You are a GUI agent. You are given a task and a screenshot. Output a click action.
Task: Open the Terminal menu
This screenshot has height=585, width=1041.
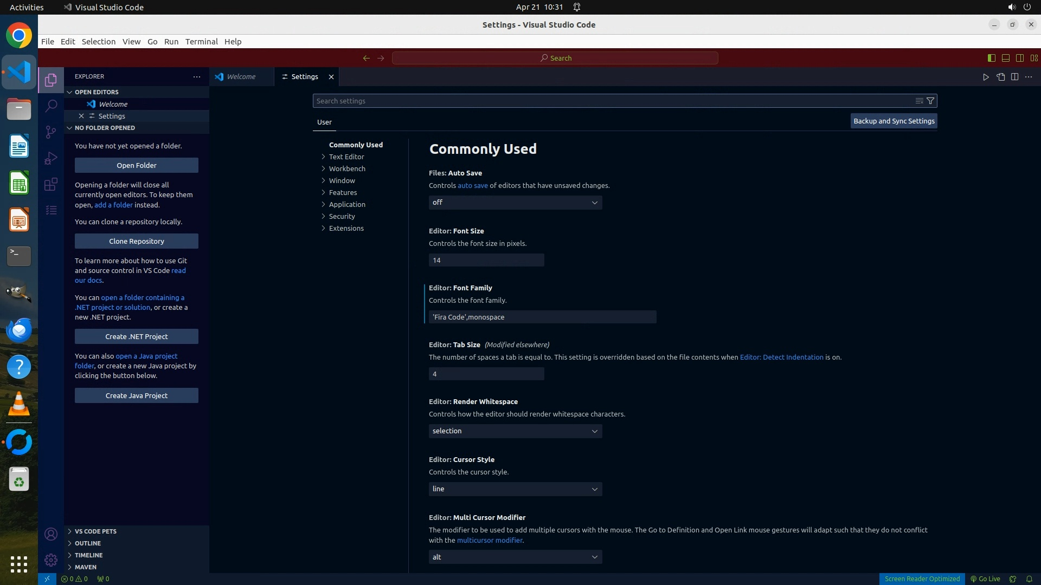(201, 42)
